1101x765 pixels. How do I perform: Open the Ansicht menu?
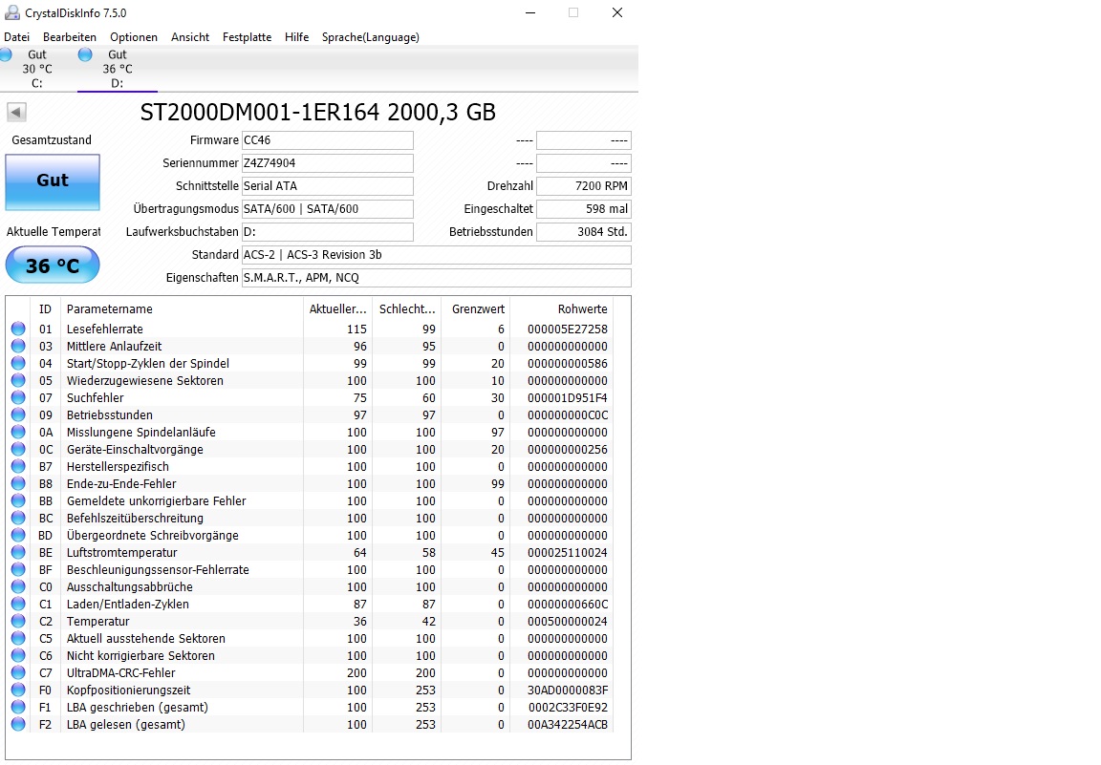tap(190, 37)
